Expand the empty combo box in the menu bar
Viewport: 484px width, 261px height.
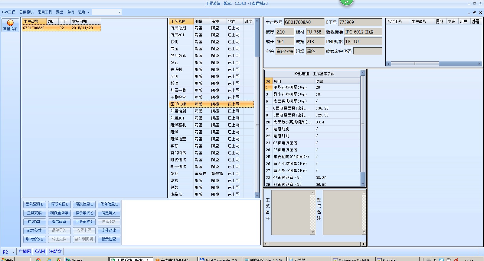coord(119,12)
